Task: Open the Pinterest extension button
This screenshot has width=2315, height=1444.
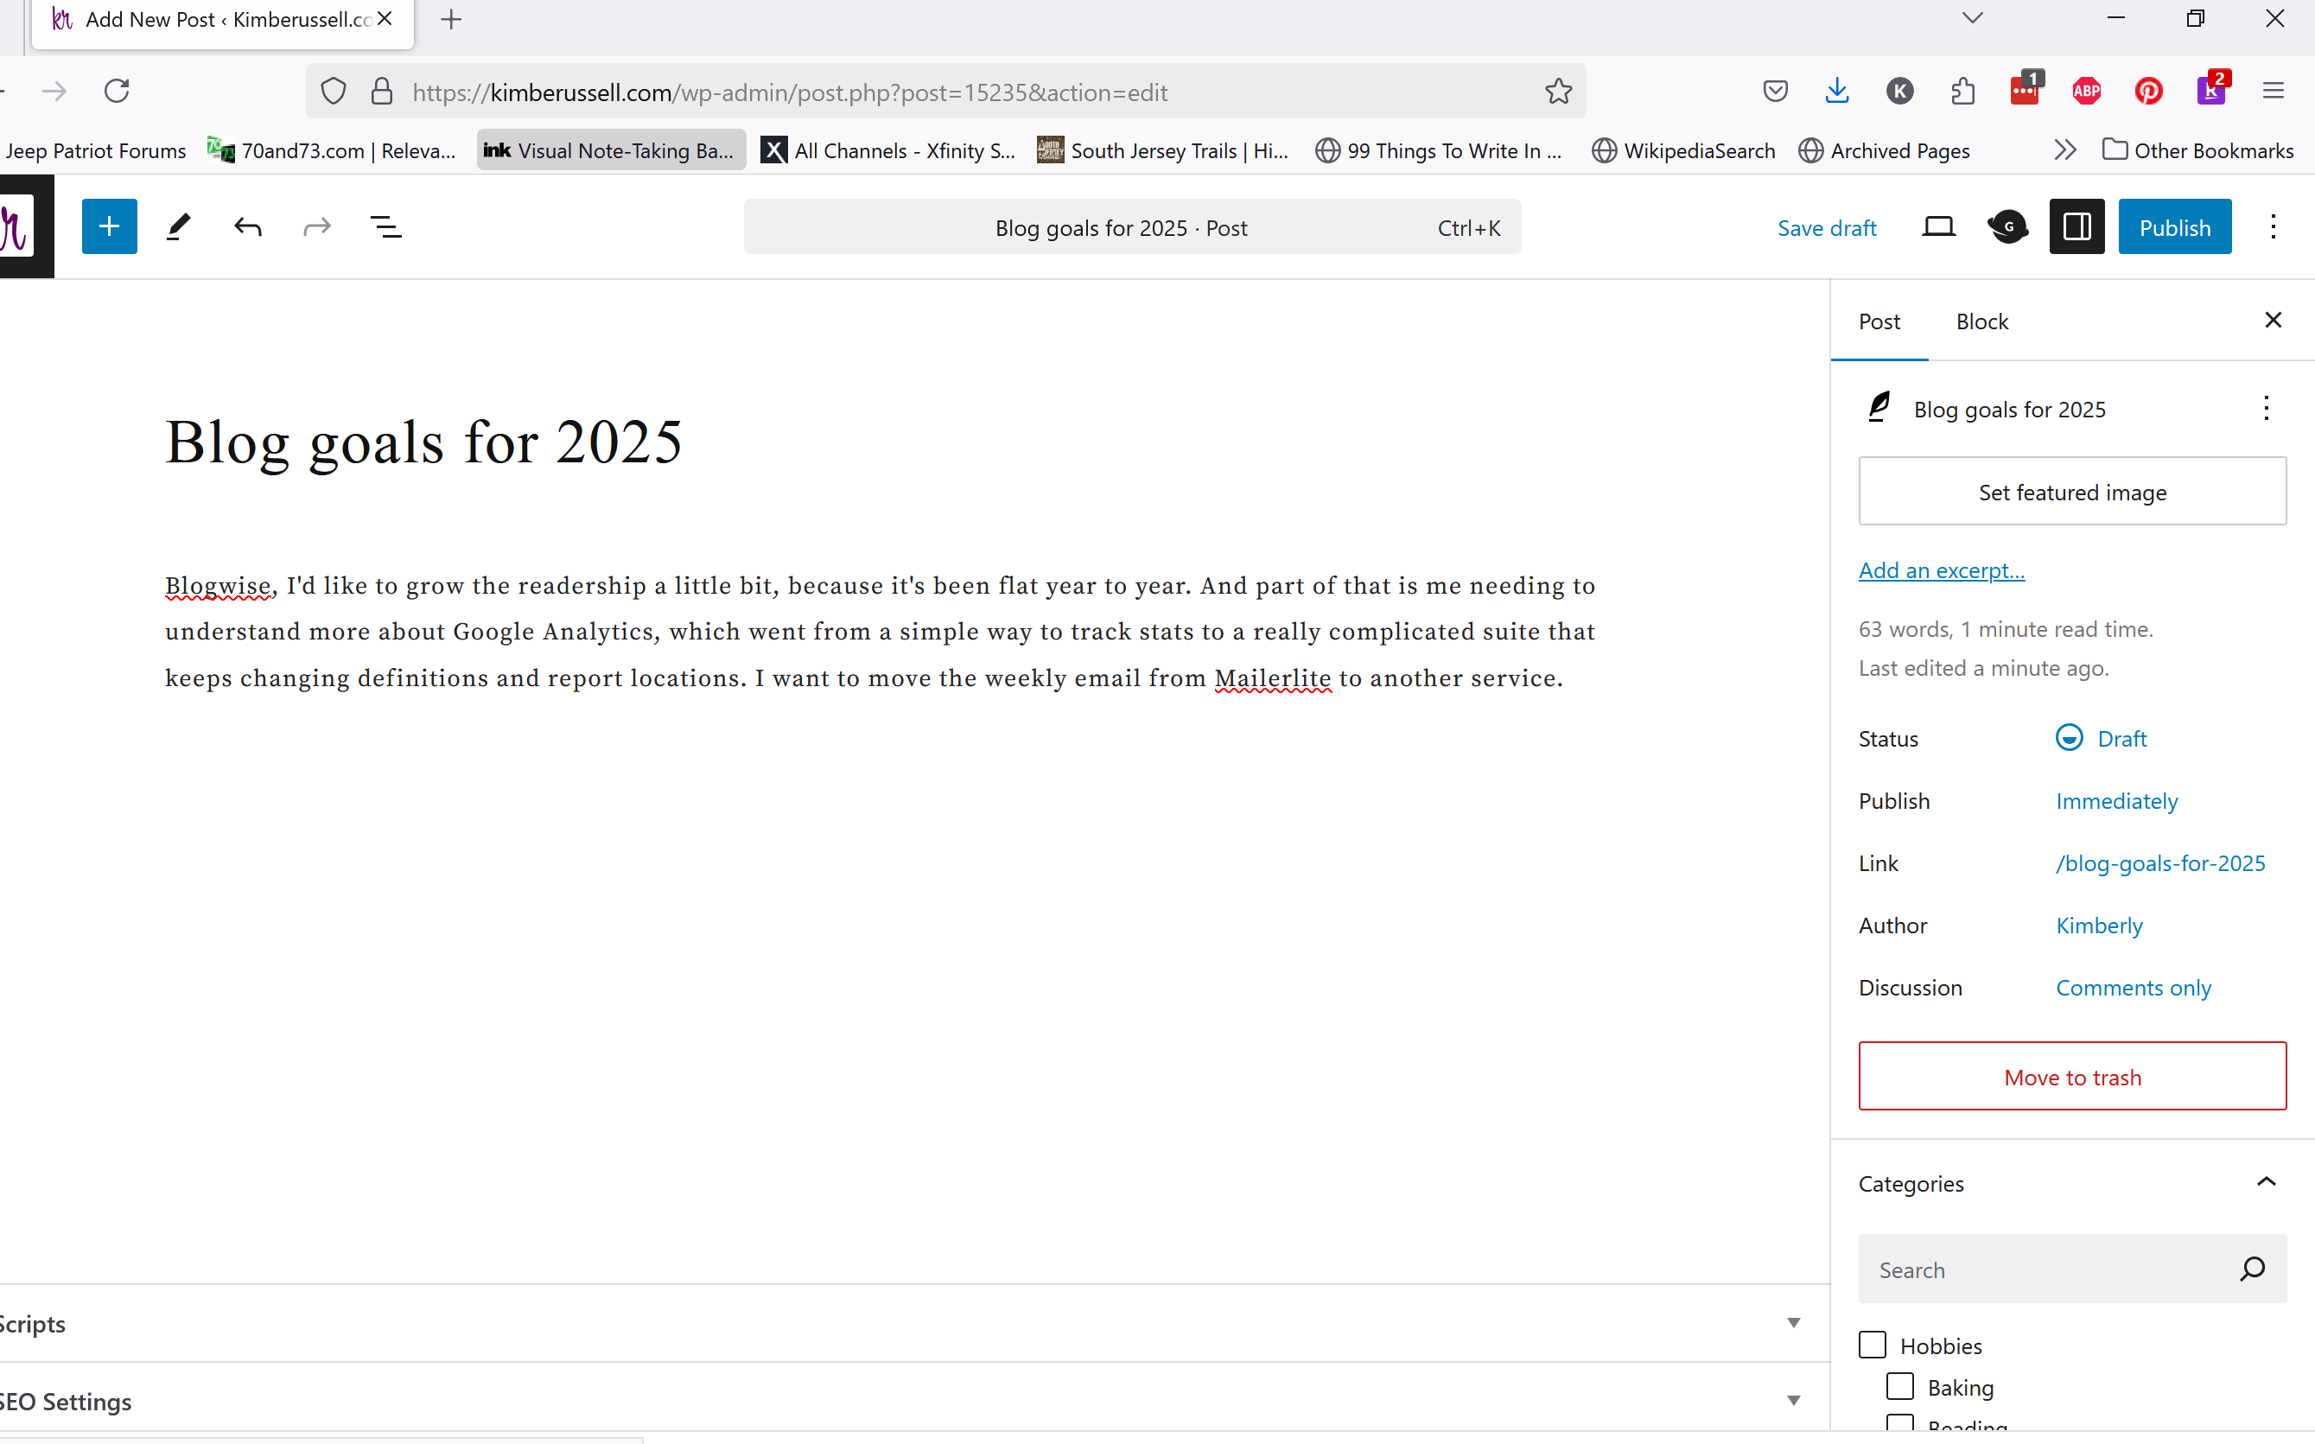Action: click(x=2149, y=92)
